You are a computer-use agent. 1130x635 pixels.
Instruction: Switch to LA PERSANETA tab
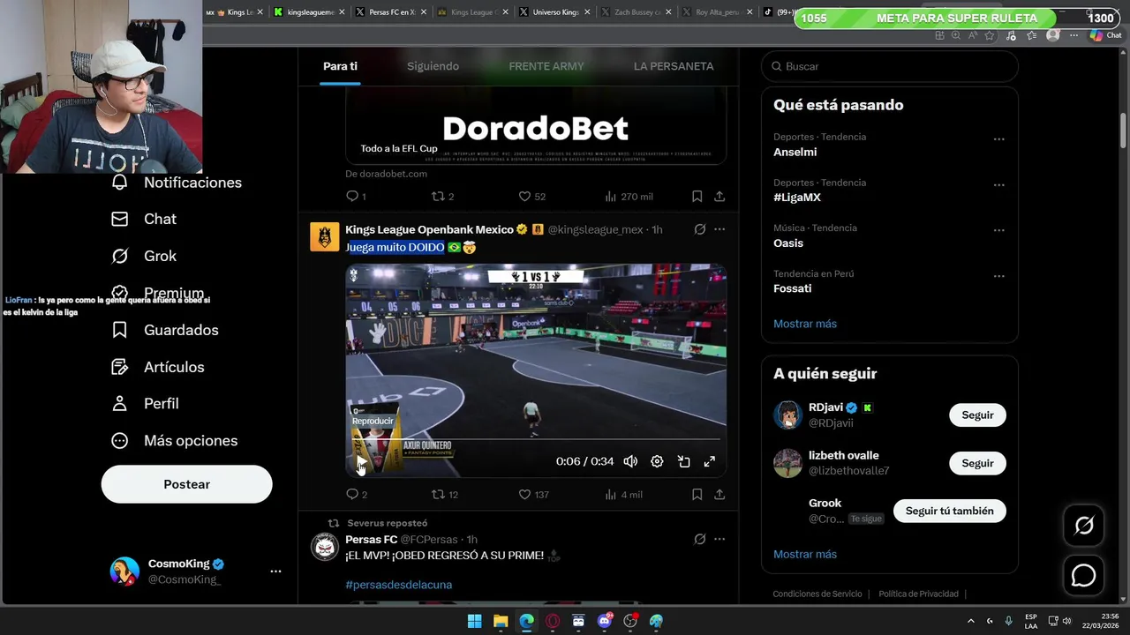(x=674, y=66)
